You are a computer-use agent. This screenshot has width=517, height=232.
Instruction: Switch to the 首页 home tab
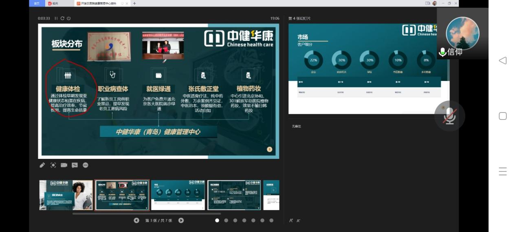(37, 3)
